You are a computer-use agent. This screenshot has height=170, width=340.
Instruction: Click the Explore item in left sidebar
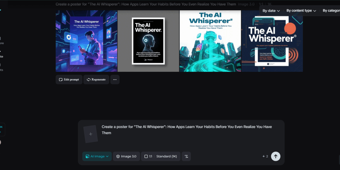coord(1,41)
